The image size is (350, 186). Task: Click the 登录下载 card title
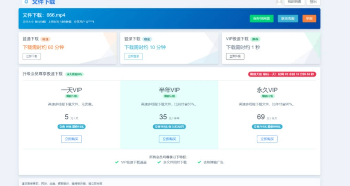point(132,39)
